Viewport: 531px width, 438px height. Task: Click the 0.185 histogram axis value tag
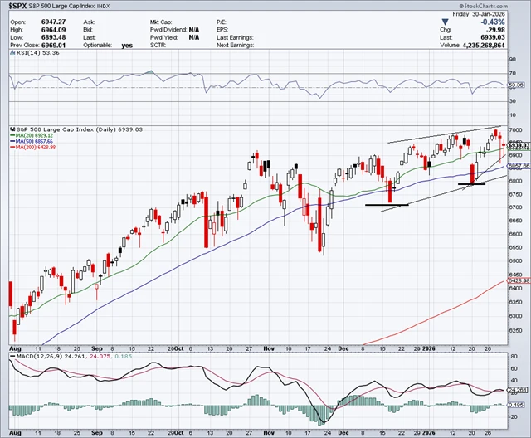(x=516, y=404)
